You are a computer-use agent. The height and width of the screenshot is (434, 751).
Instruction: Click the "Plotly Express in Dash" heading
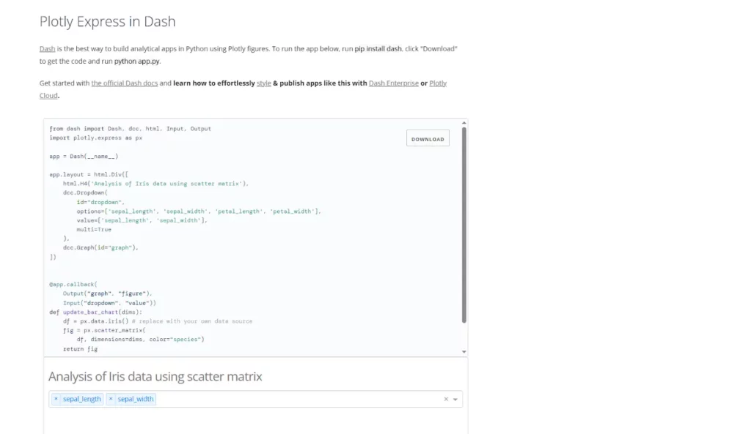[x=107, y=21]
